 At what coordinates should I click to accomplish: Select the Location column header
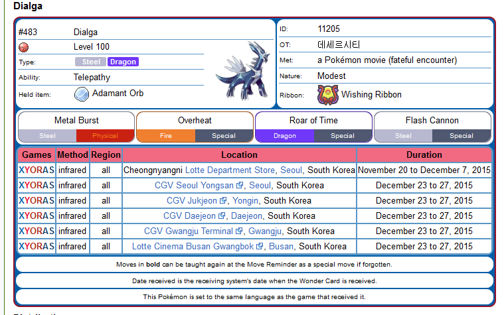click(x=239, y=155)
